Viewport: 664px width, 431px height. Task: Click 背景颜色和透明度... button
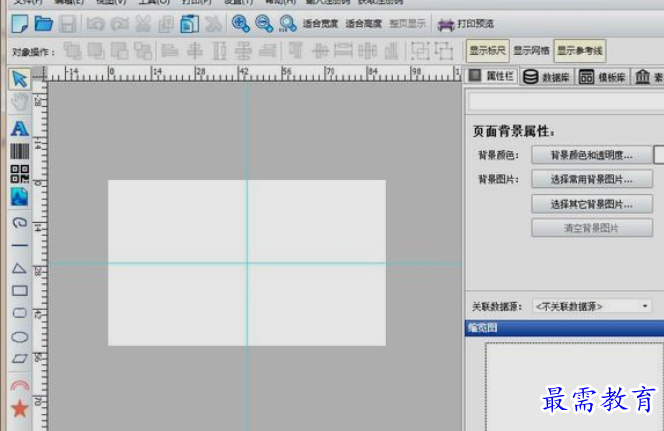[x=591, y=155]
